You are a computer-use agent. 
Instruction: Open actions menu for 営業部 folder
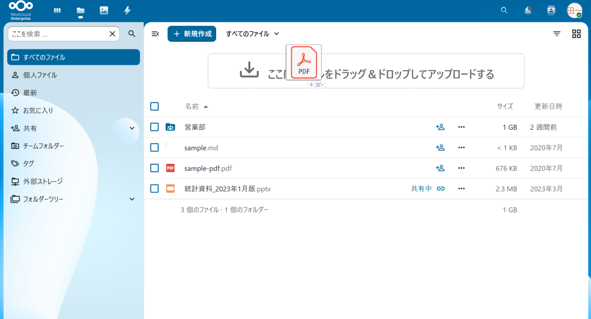(x=461, y=127)
